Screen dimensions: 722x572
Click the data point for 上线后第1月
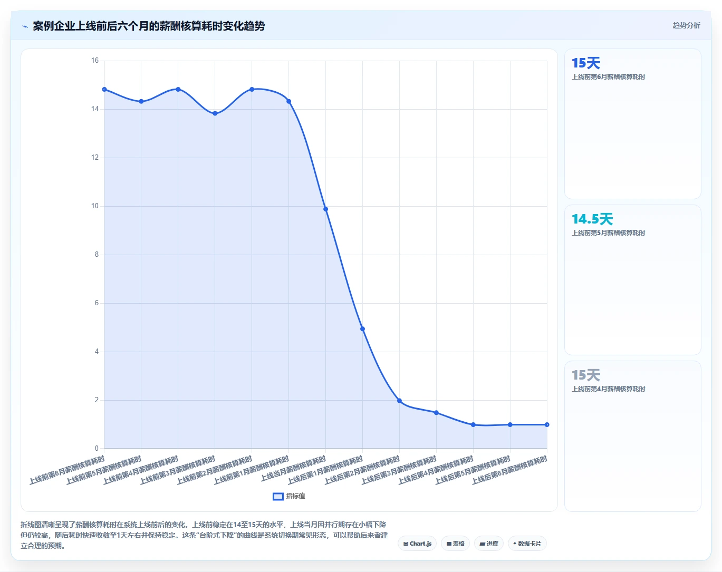point(363,329)
